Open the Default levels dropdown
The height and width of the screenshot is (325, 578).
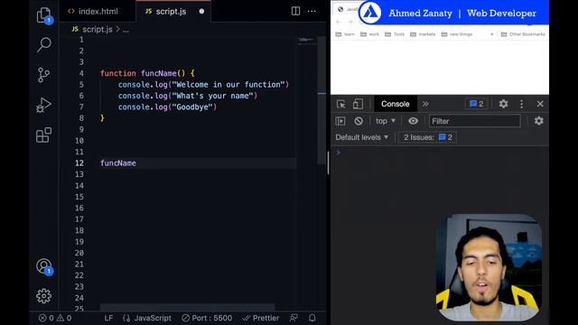[361, 137]
